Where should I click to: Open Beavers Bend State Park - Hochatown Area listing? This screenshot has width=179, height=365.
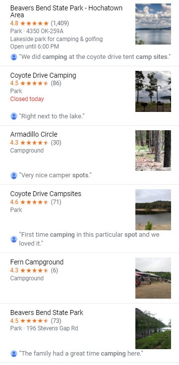(x=66, y=11)
